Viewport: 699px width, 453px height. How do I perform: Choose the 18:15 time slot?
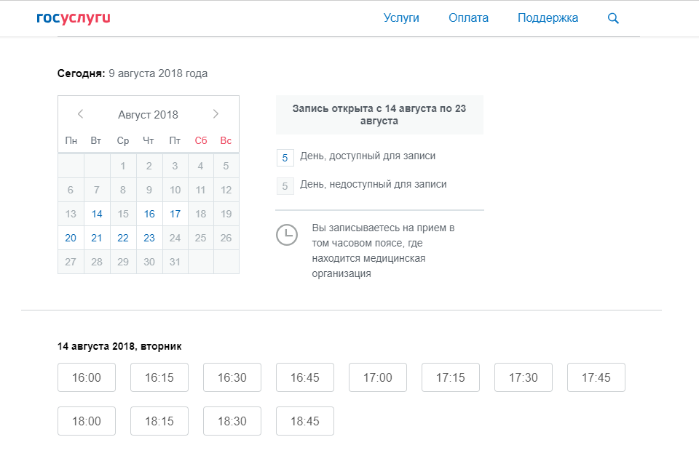tap(159, 421)
